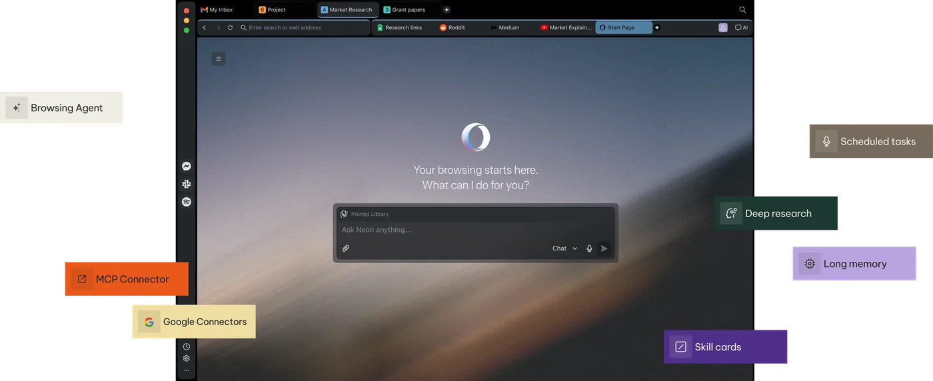Open the Chat mode dropdown

pyautogui.click(x=565, y=248)
